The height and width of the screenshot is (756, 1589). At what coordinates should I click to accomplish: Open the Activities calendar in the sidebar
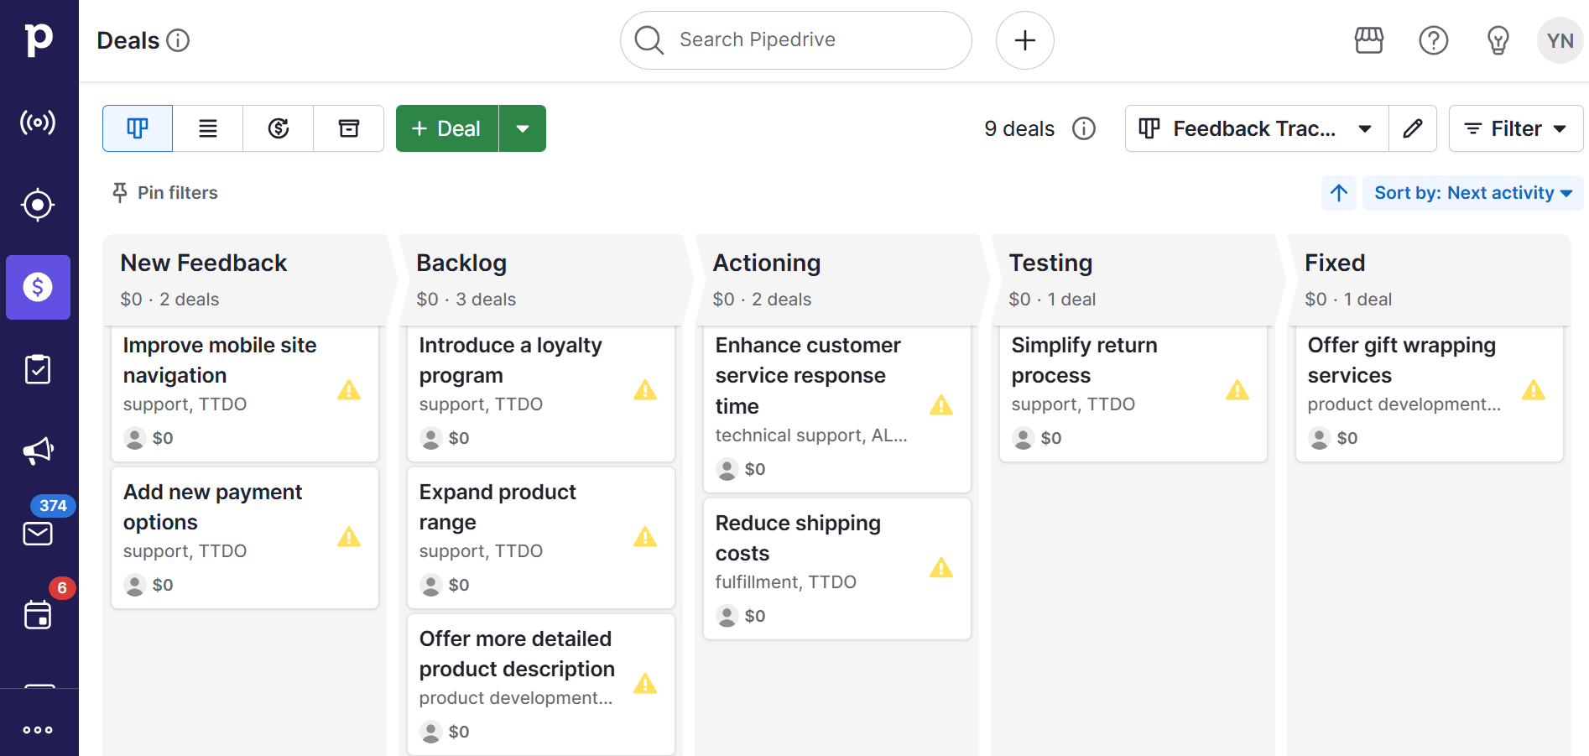[x=38, y=615]
